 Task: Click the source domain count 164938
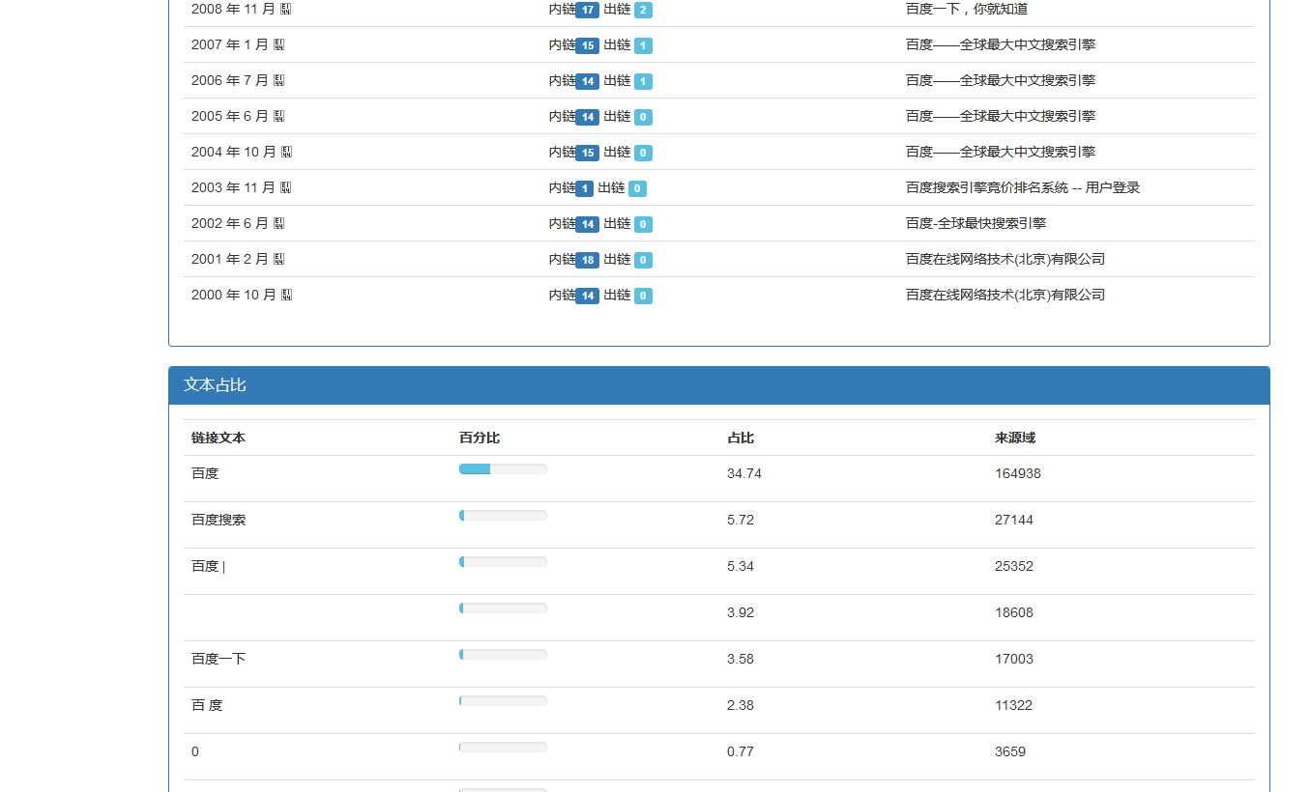coord(1018,473)
